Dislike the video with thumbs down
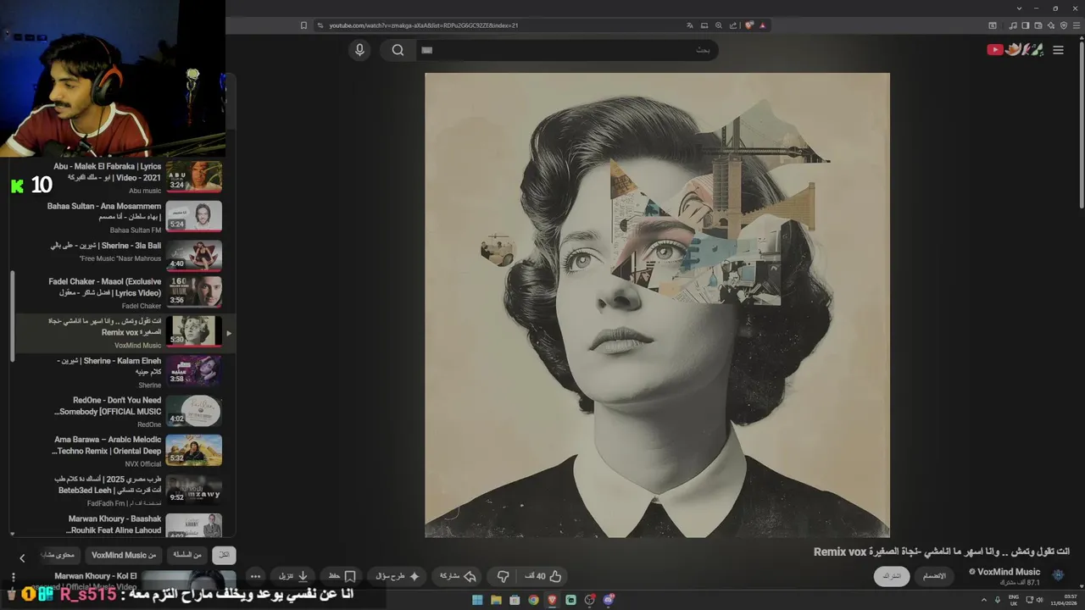Image resolution: width=1085 pixels, height=610 pixels. pos(503,576)
